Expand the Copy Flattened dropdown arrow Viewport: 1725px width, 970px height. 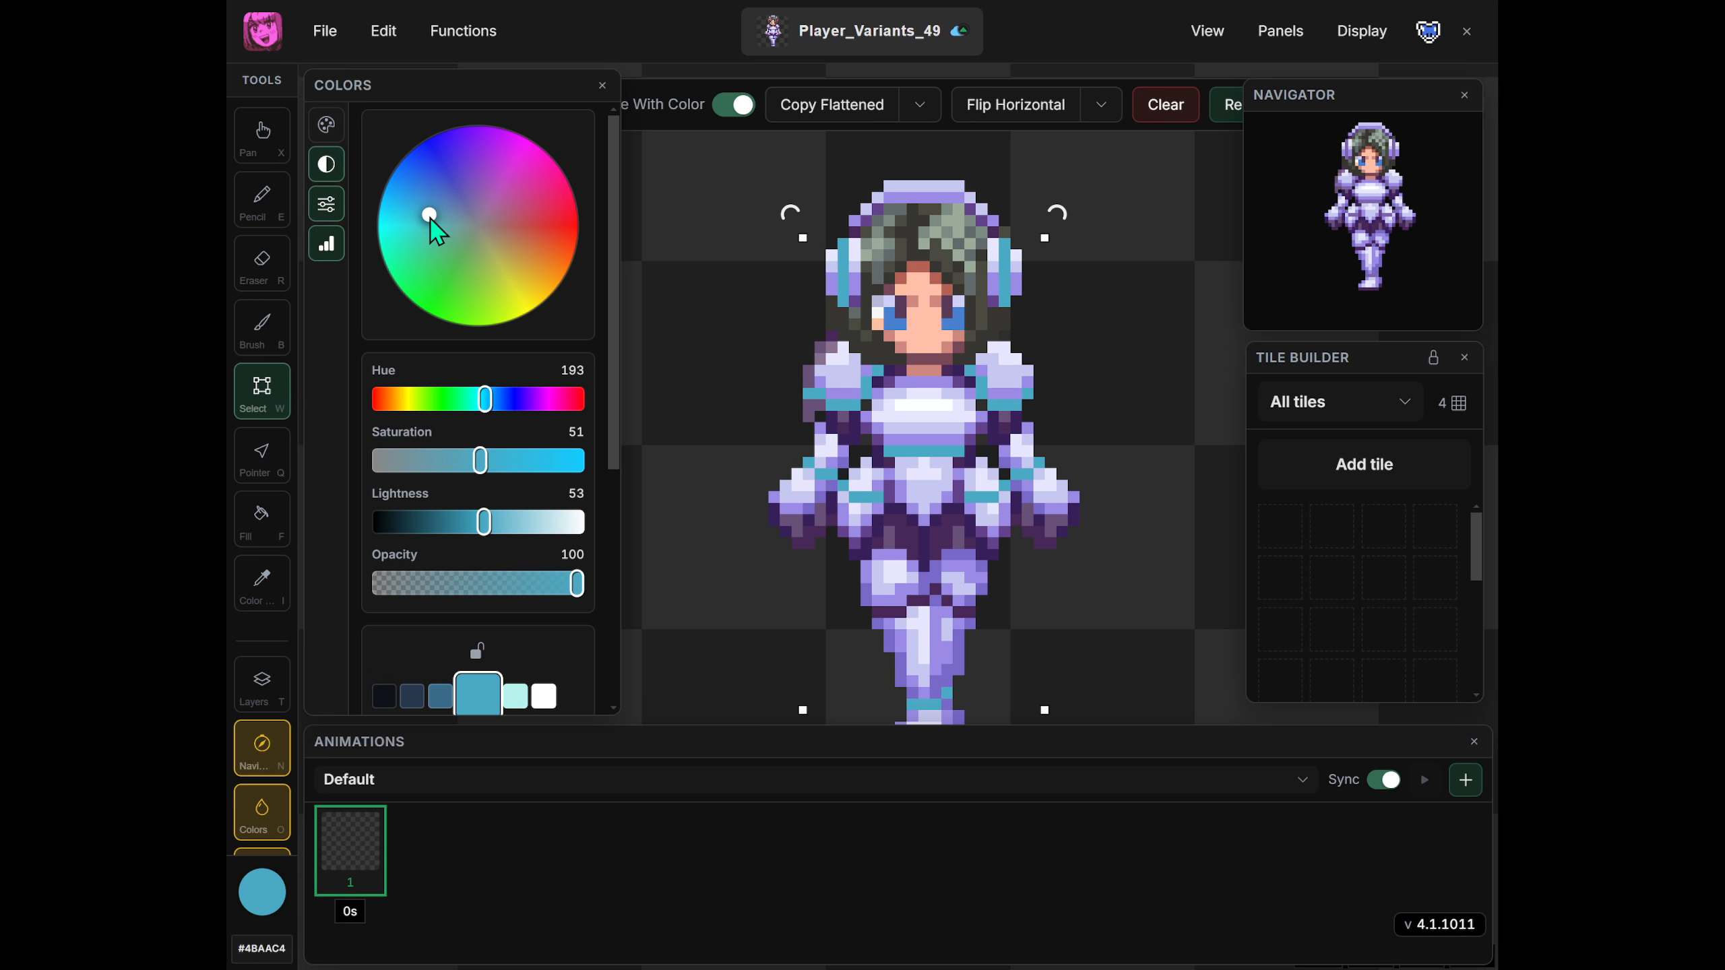click(x=920, y=104)
